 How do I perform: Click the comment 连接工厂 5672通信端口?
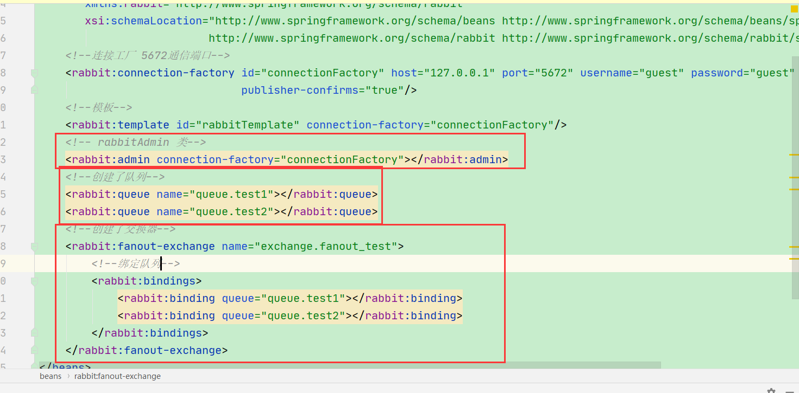[147, 55]
